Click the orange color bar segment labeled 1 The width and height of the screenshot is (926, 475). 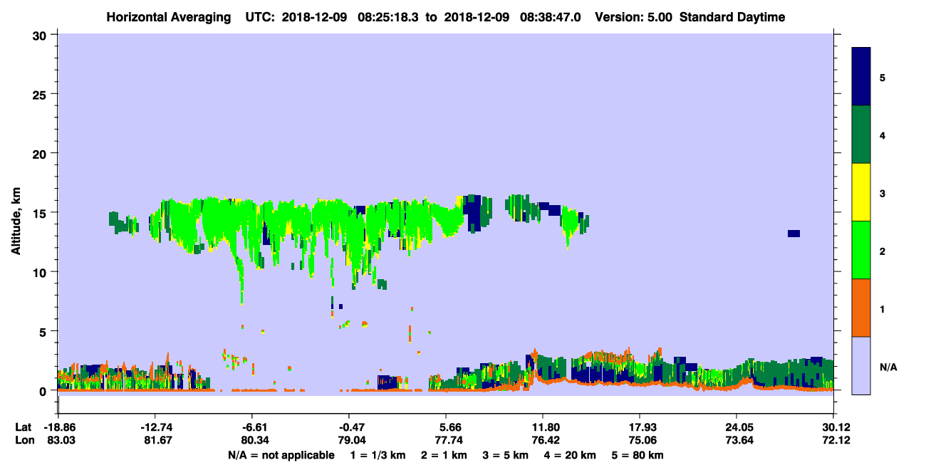click(x=861, y=308)
